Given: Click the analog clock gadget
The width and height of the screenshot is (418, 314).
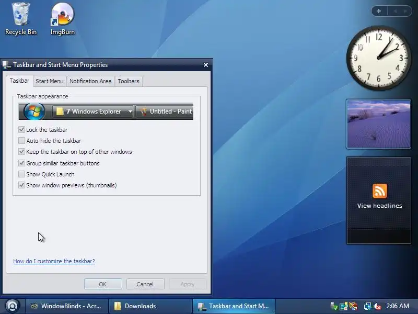Looking at the screenshot, I should coord(379,58).
